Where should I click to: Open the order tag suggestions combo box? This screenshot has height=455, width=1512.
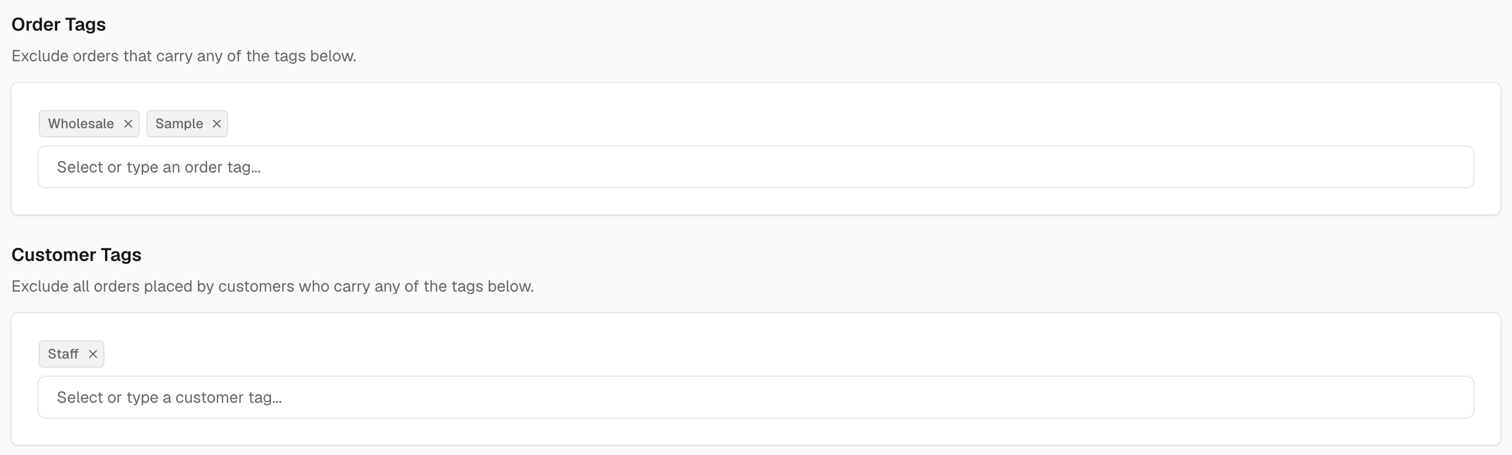(x=755, y=167)
